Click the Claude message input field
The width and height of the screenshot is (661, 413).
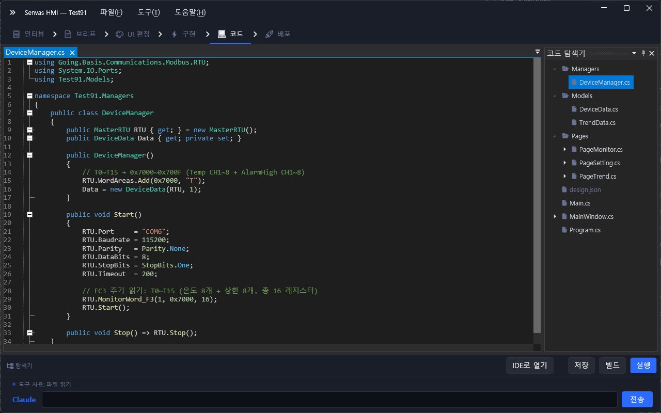click(x=329, y=400)
